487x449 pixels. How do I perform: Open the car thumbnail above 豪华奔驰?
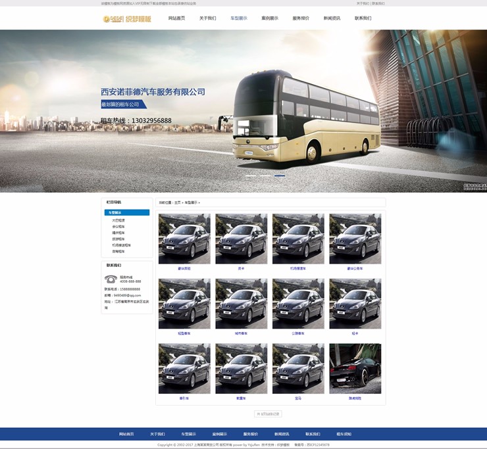point(184,239)
